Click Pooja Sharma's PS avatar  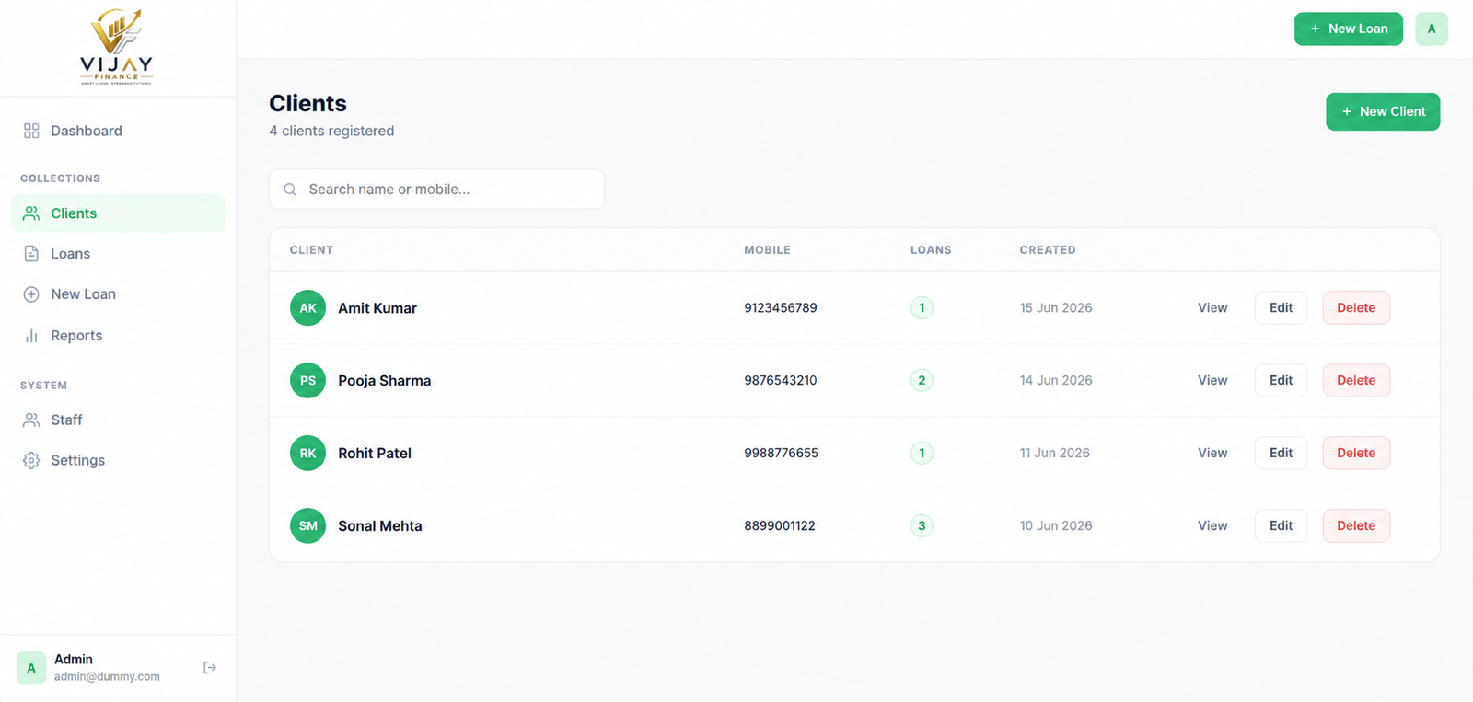pyautogui.click(x=307, y=380)
